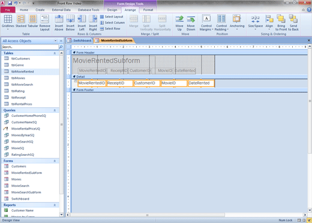Click Send to Back

point(293,23)
